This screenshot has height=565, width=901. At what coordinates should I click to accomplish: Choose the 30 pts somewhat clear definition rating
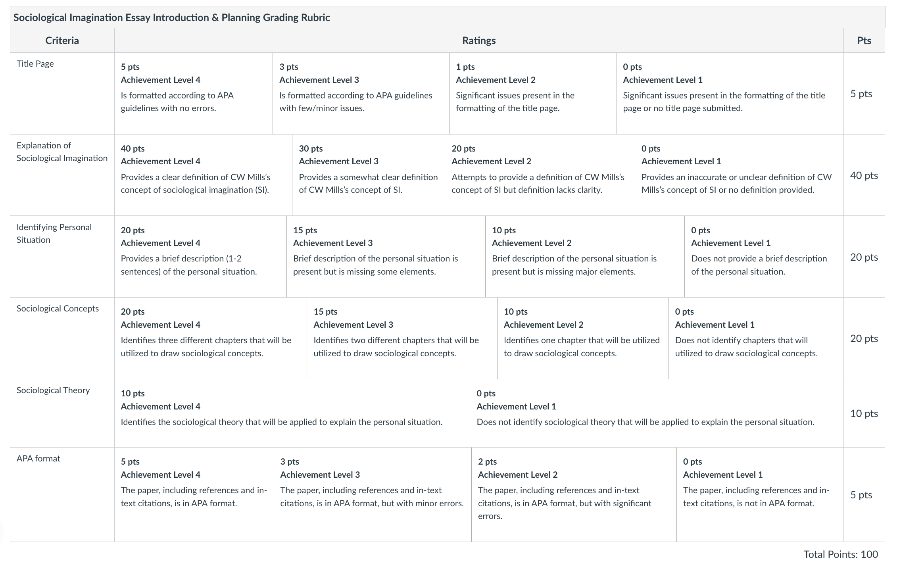(369, 175)
